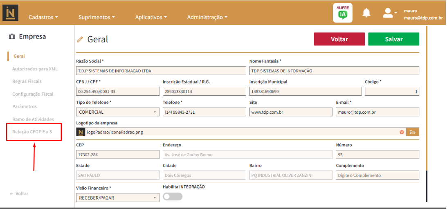Browse logo file with folder icon
Screen dimensions: 447x209
pos(412,132)
